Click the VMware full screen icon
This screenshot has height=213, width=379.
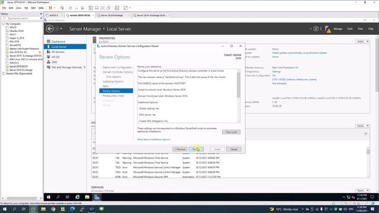tap(102, 8)
